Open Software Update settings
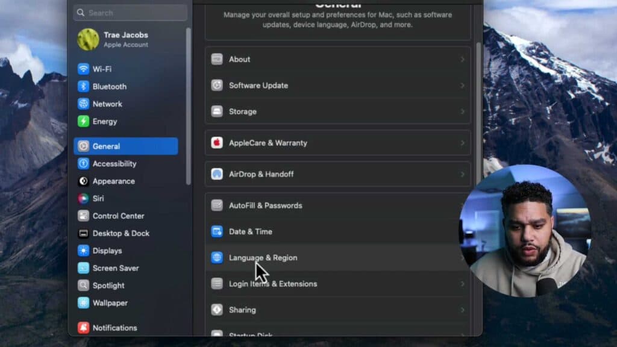The height and width of the screenshot is (347, 617). tap(337, 86)
